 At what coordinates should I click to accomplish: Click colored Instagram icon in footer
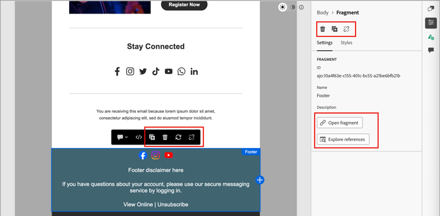[155, 155]
